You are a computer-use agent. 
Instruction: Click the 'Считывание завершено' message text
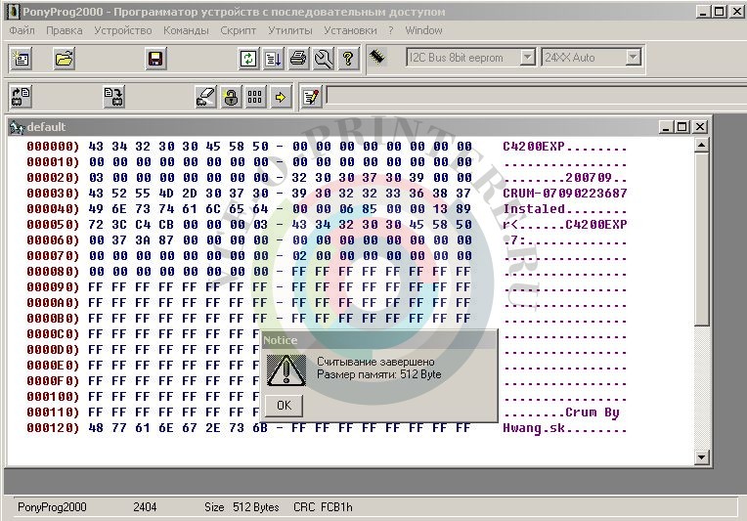click(375, 362)
